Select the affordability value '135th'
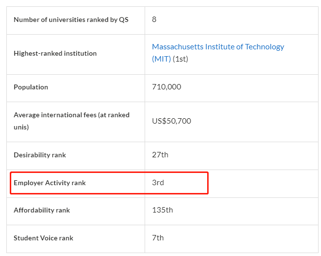The image size is (321, 256). [x=163, y=210]
